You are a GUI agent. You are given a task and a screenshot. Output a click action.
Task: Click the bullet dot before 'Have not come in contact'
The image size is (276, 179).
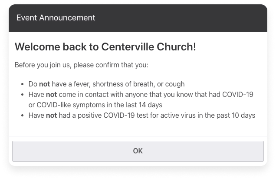[x=23, y=95]
